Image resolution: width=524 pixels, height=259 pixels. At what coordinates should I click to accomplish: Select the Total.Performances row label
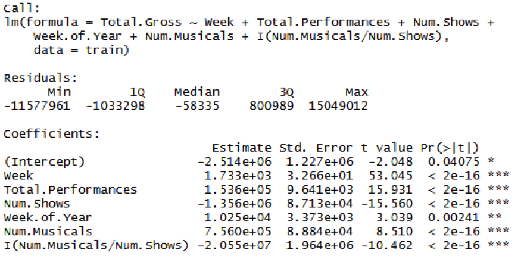[x=70, y=190]
